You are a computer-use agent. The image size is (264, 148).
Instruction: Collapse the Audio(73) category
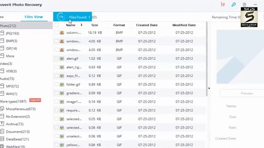coord(7,79)
